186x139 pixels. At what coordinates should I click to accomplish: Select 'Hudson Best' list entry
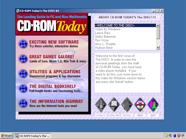[125, 48]
